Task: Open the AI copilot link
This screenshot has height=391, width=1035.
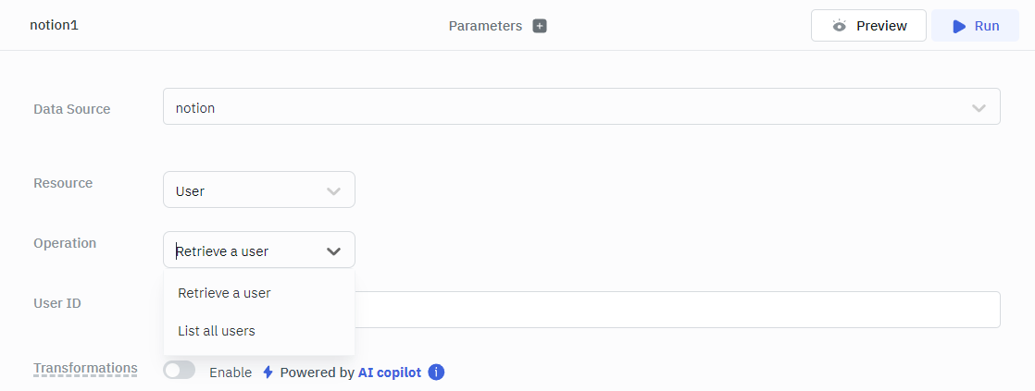Action: pos(390,373)
